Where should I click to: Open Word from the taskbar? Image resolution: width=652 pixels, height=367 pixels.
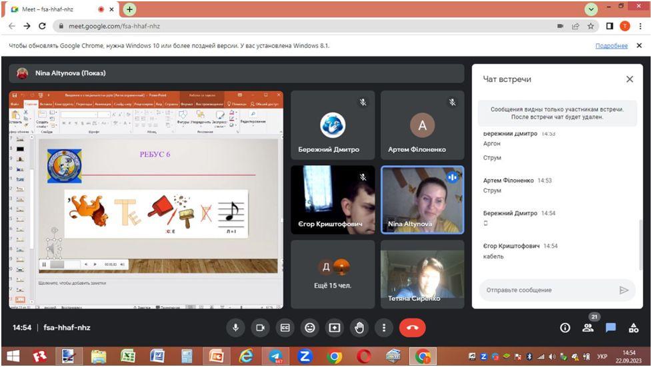pyautogui.click(x=157, y=356)
